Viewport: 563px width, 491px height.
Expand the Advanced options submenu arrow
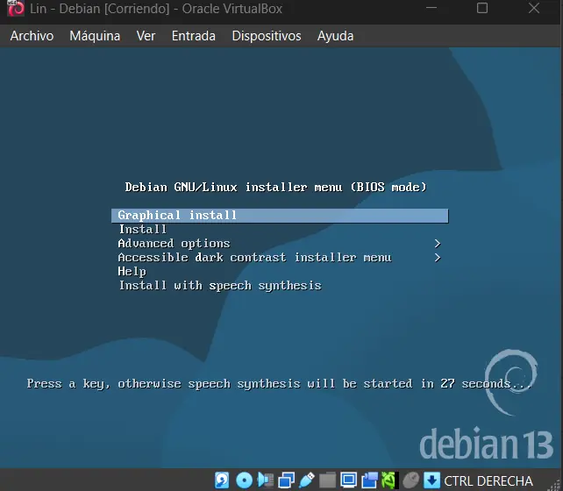437,244
